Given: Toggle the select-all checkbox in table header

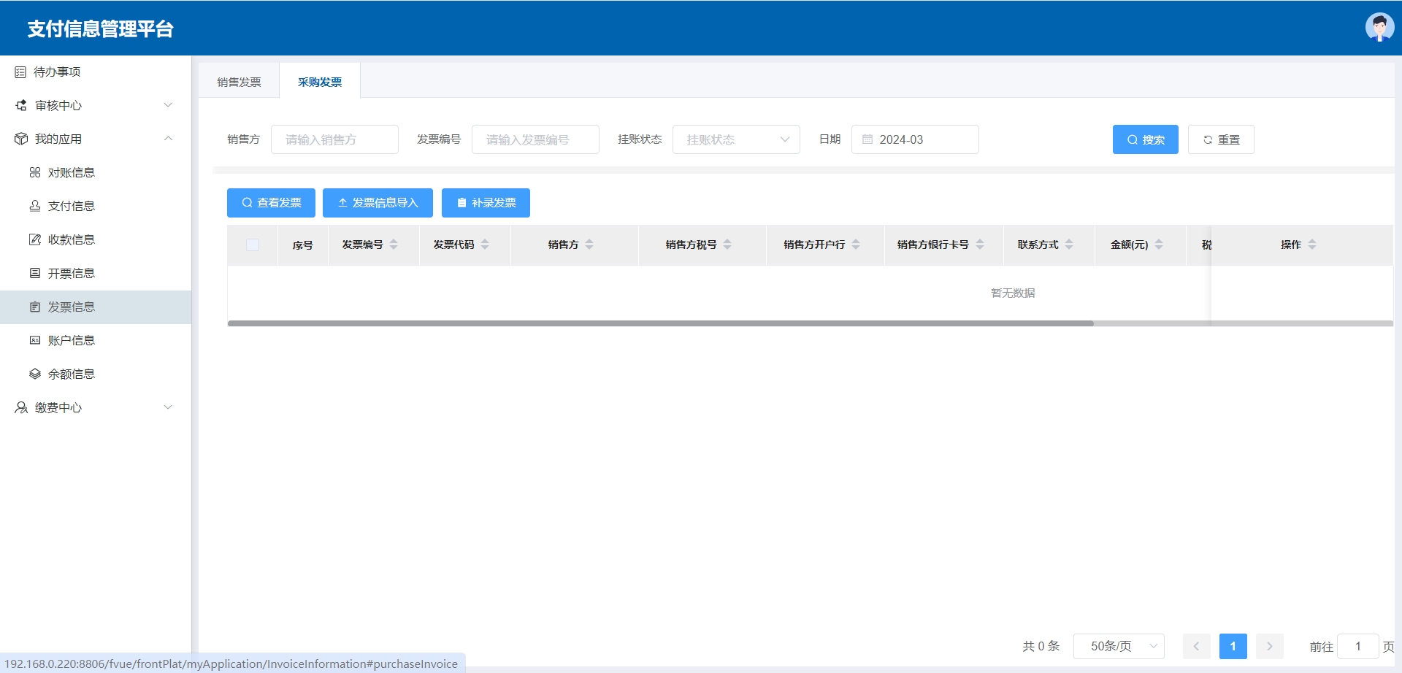Looking at the screenshot, I should (253, 245).
